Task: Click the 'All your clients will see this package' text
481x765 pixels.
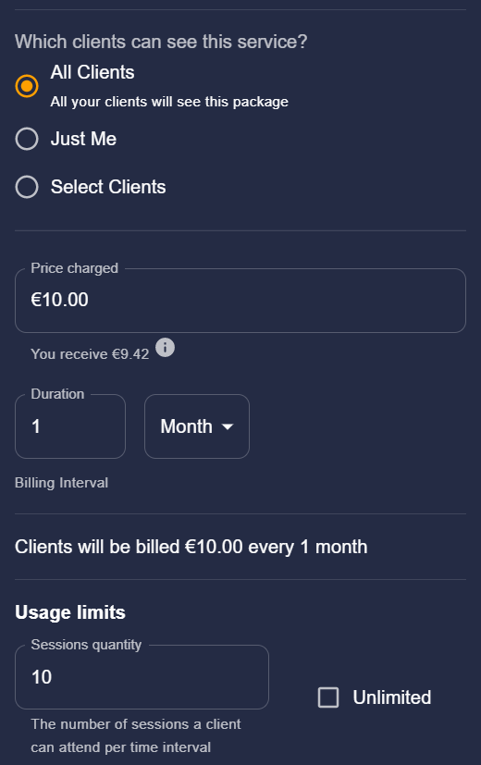Action: click(169, 102)
